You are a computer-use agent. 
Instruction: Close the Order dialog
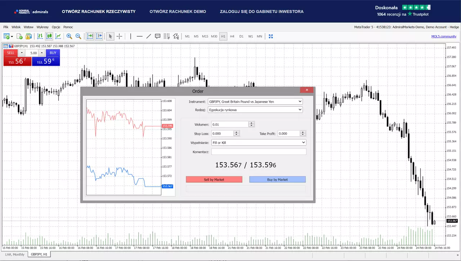307,90
